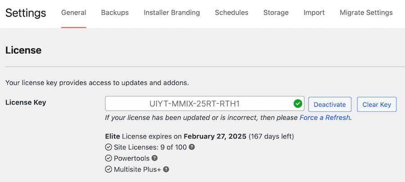Open the Schedules settings tab
Screen dimensions: 405x182
click(x=232, y=13)
